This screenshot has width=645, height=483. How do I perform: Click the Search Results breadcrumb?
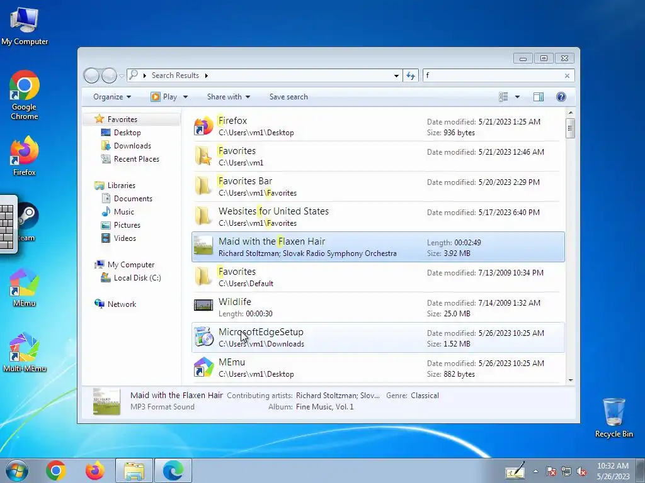[175, 75]
